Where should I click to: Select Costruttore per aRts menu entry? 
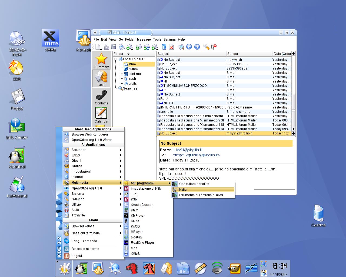pos(203,184)
